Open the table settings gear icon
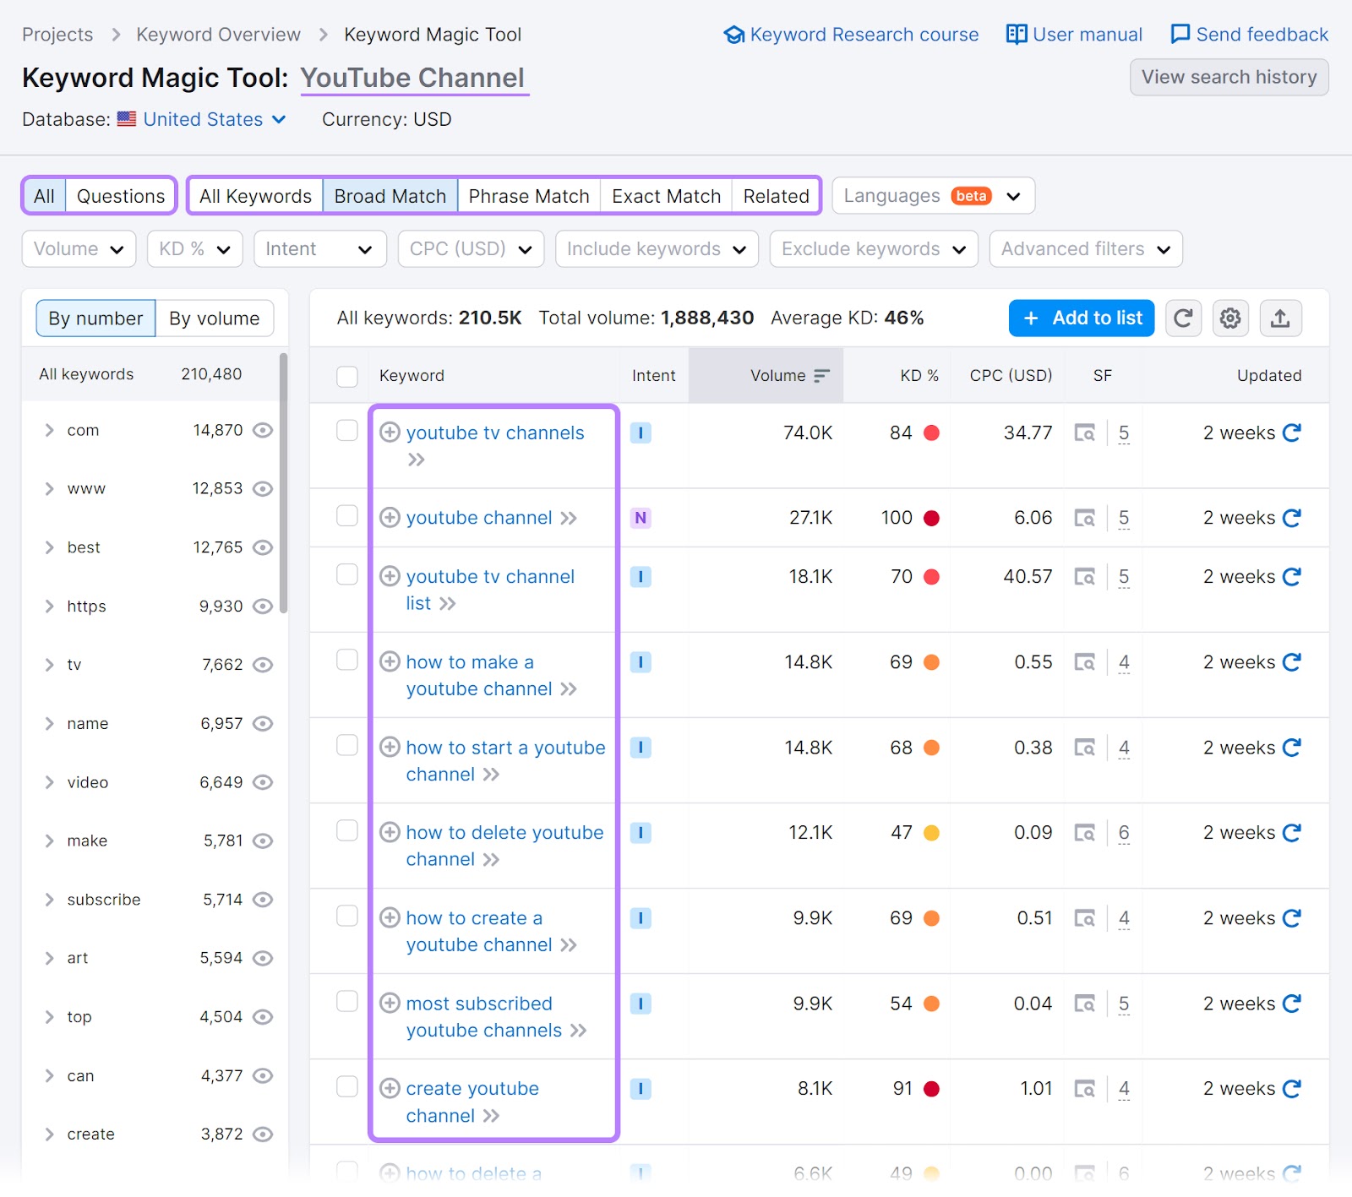 [x=1230, y=318]
